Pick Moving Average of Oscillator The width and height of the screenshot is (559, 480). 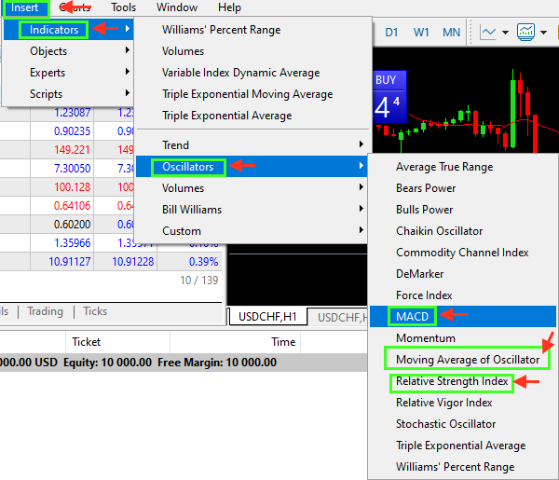click(x=467, y=360)
